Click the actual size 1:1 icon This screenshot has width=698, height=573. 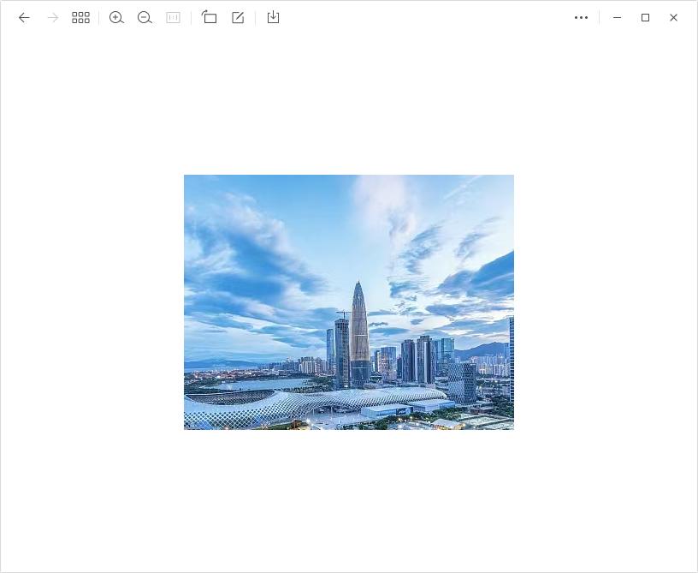click(x=173, y=18)
